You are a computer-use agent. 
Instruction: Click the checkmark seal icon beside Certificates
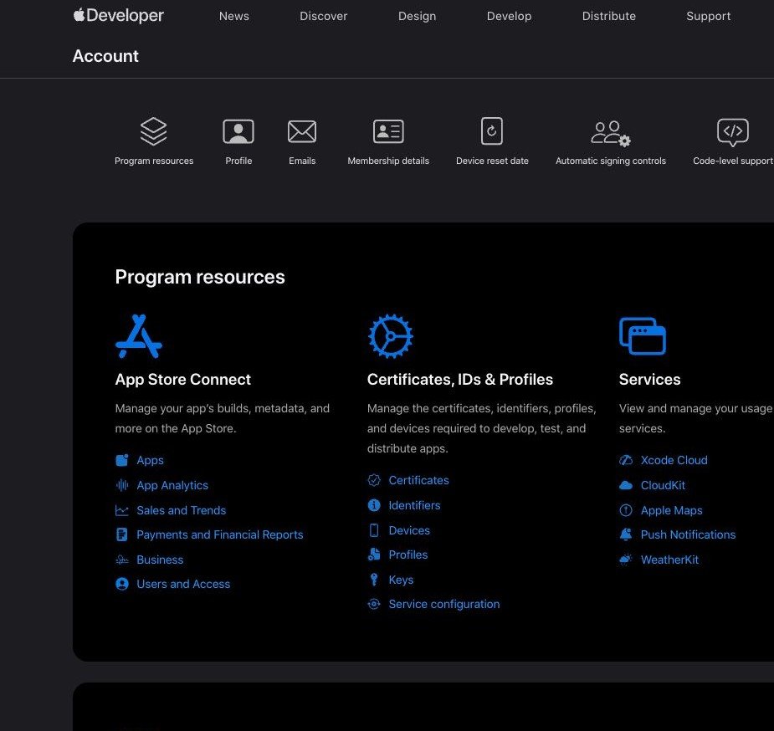point(374,480)
